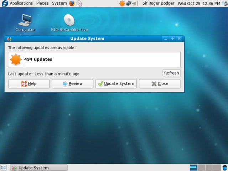Viewport: 228px width, 171px height.
Task: Switch to the third workspace
Action: [209, 168]
